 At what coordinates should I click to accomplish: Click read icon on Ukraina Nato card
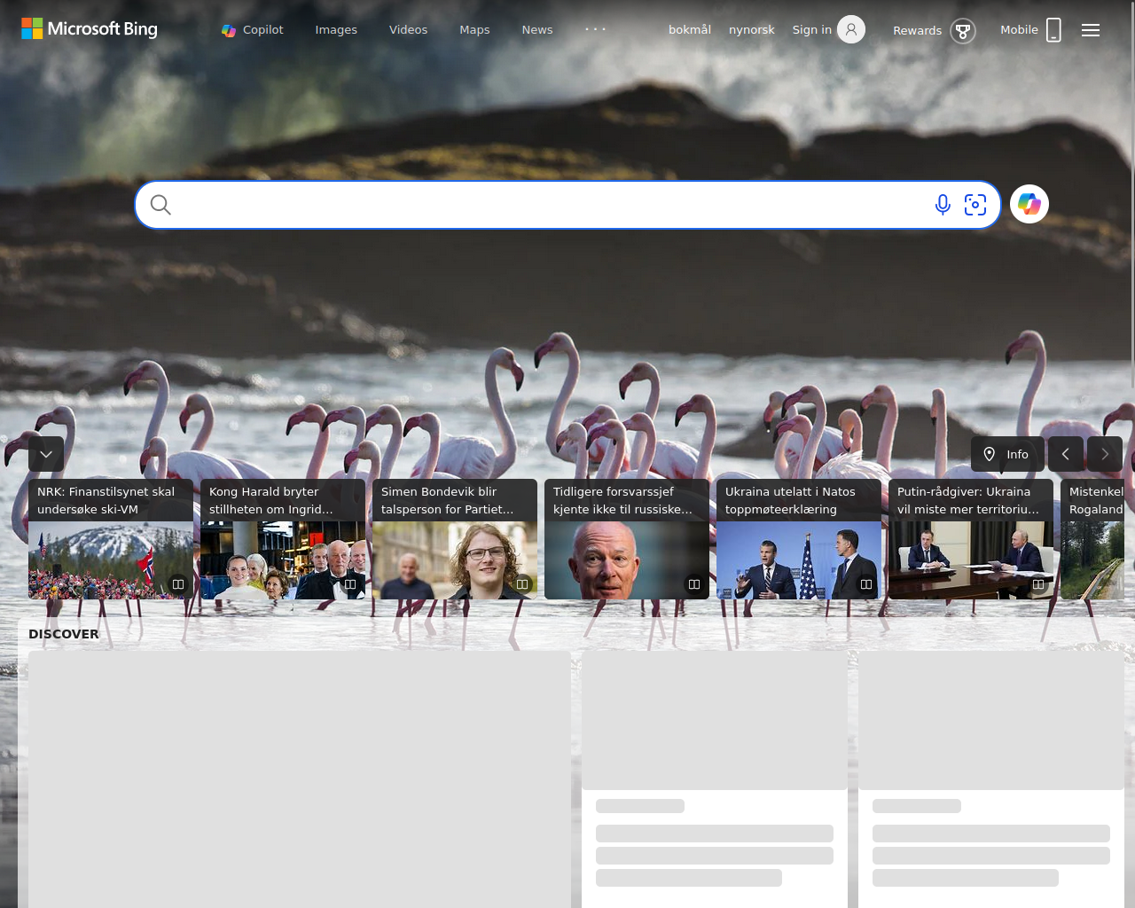(x=866, y=584)
